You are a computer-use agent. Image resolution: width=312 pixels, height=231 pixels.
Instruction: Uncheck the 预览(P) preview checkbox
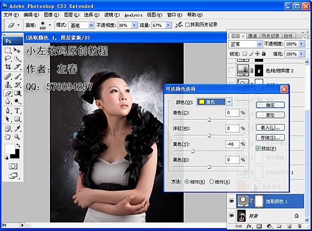coord(258,148)
